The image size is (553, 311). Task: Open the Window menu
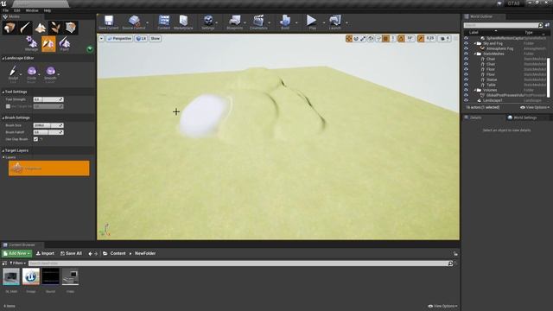[x=32, y=10]
